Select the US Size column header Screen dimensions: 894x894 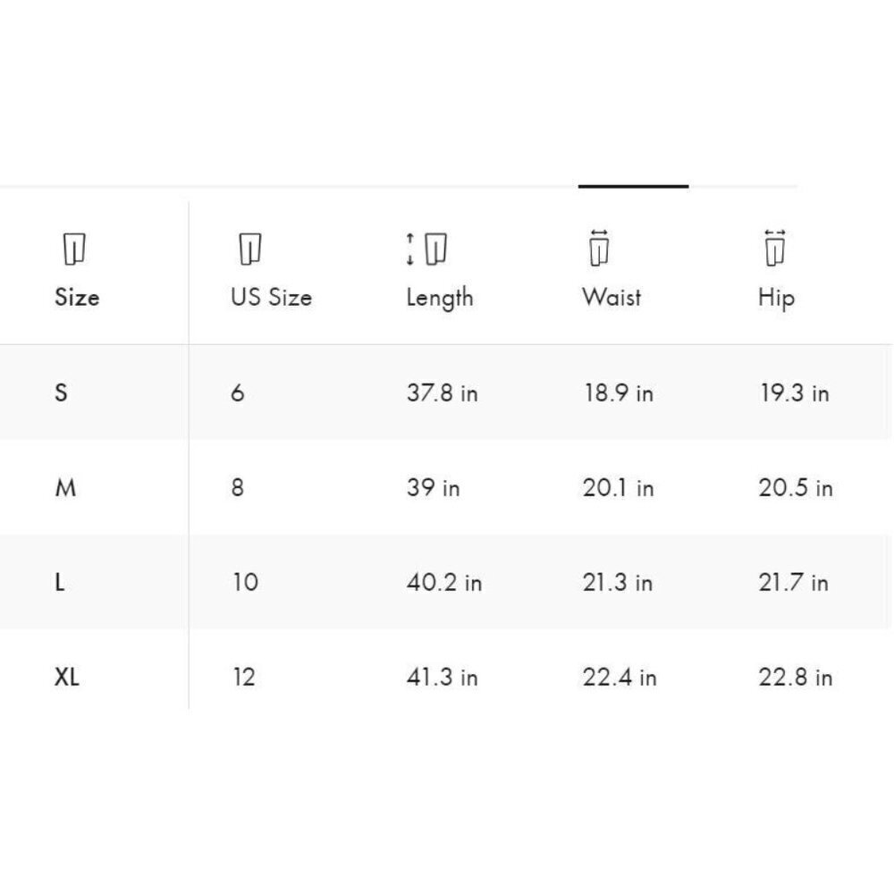coord(271,297)
